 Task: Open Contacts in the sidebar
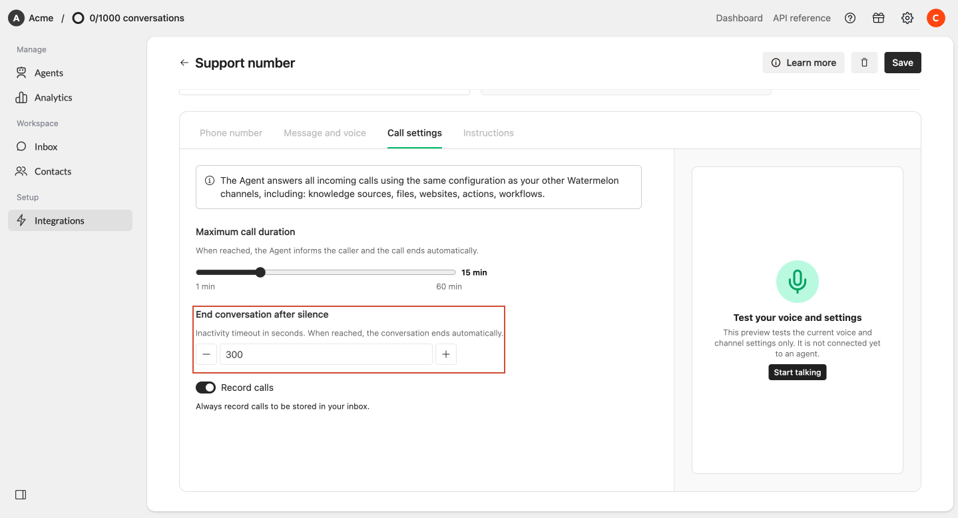click(70, 171)
